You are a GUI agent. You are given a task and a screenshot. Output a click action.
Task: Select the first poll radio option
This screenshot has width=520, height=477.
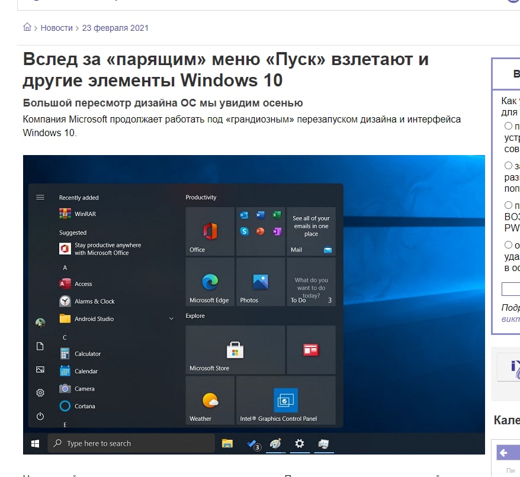pos(508,126)
